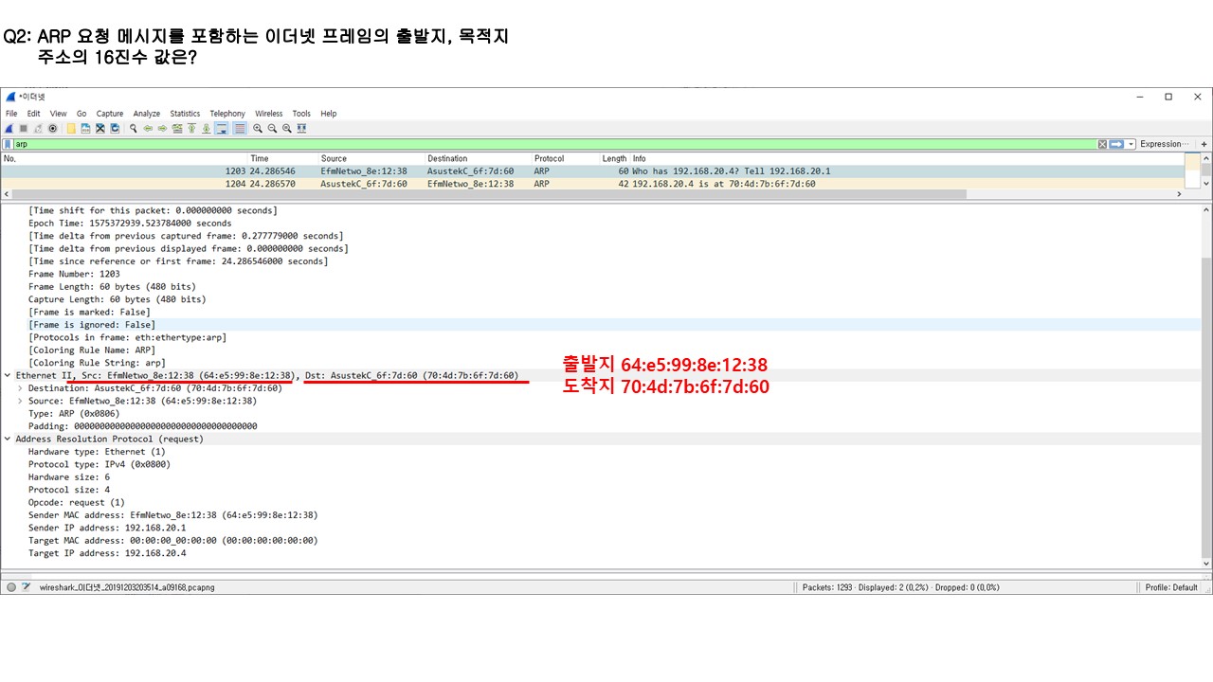The width and height of the screenshot is (1213, 682).
Task: Open capture options
Action: coord(53,128)
